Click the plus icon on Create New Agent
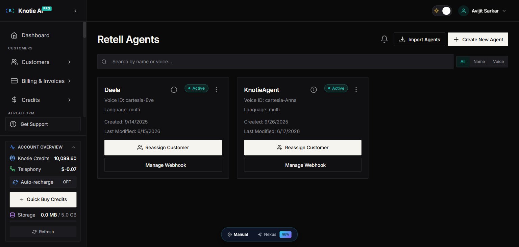Image resolution: width=519 pixels, height=247 pixels. 456,40
